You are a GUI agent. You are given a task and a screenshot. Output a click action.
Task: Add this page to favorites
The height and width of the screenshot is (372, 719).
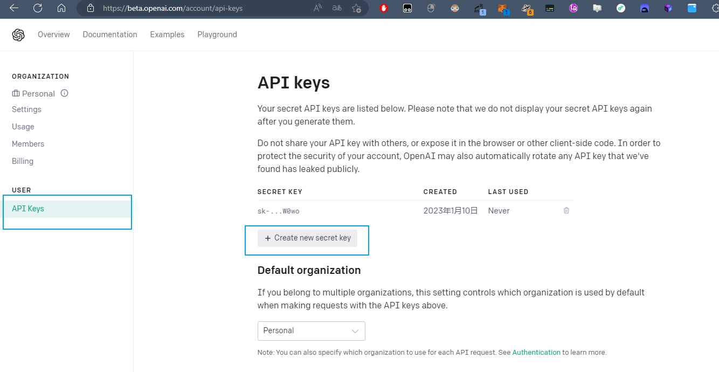pyautogui.click(x=356, y=8)
